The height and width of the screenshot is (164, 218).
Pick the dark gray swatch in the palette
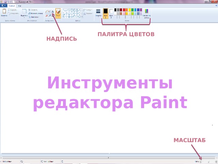click(x=118, y=10)
